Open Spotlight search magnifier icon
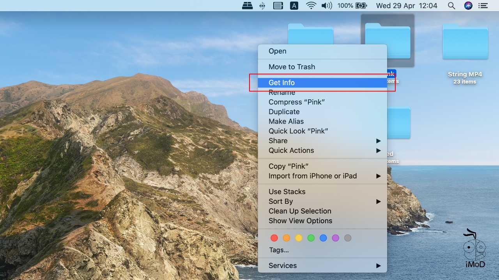This screenshot has height=280, width=499. point(451,5)
